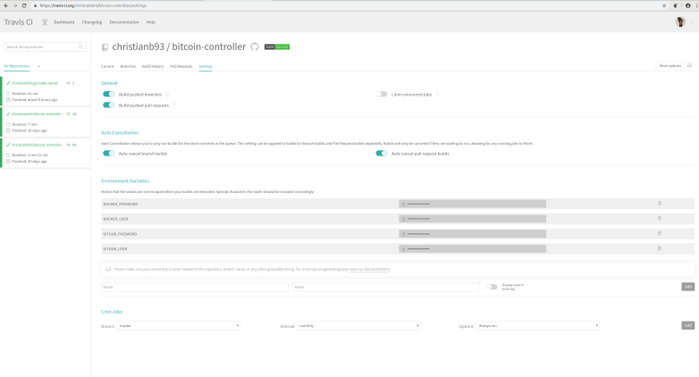Focus the Search all repositories field
Screen dimensions: 699x377
(45, 46)
